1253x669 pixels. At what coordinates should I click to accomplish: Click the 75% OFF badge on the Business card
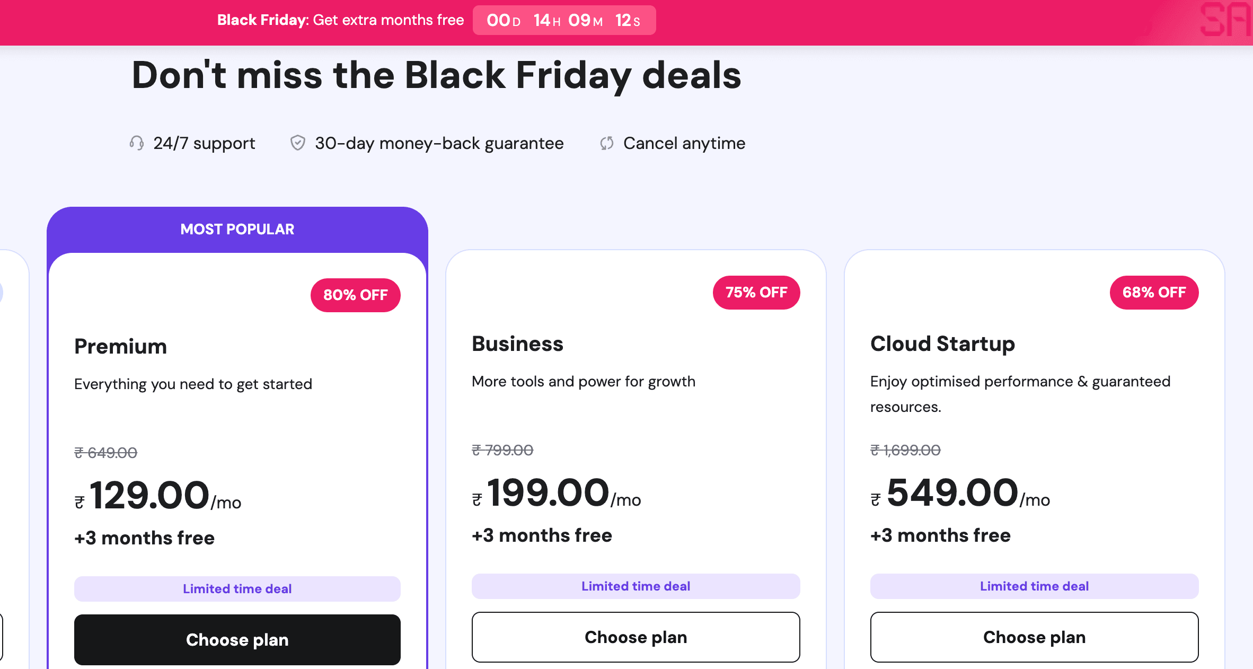point(756,292)
